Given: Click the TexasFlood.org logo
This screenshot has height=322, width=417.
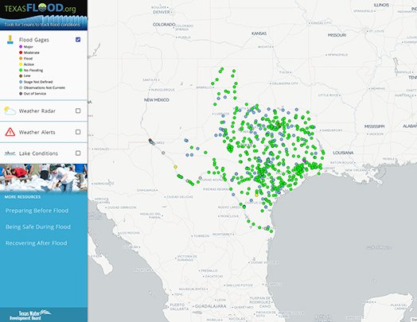Looking at the screenshot, I should 40,8.
